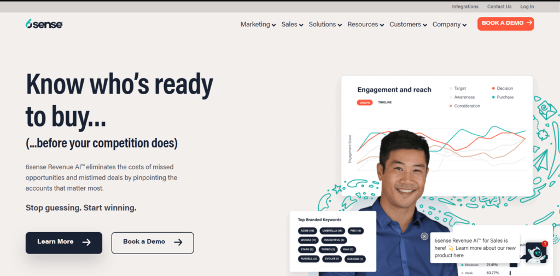Expand the Resources menu chevron
This screenshot has height=276, width=560.
click(x=382, y=25)
